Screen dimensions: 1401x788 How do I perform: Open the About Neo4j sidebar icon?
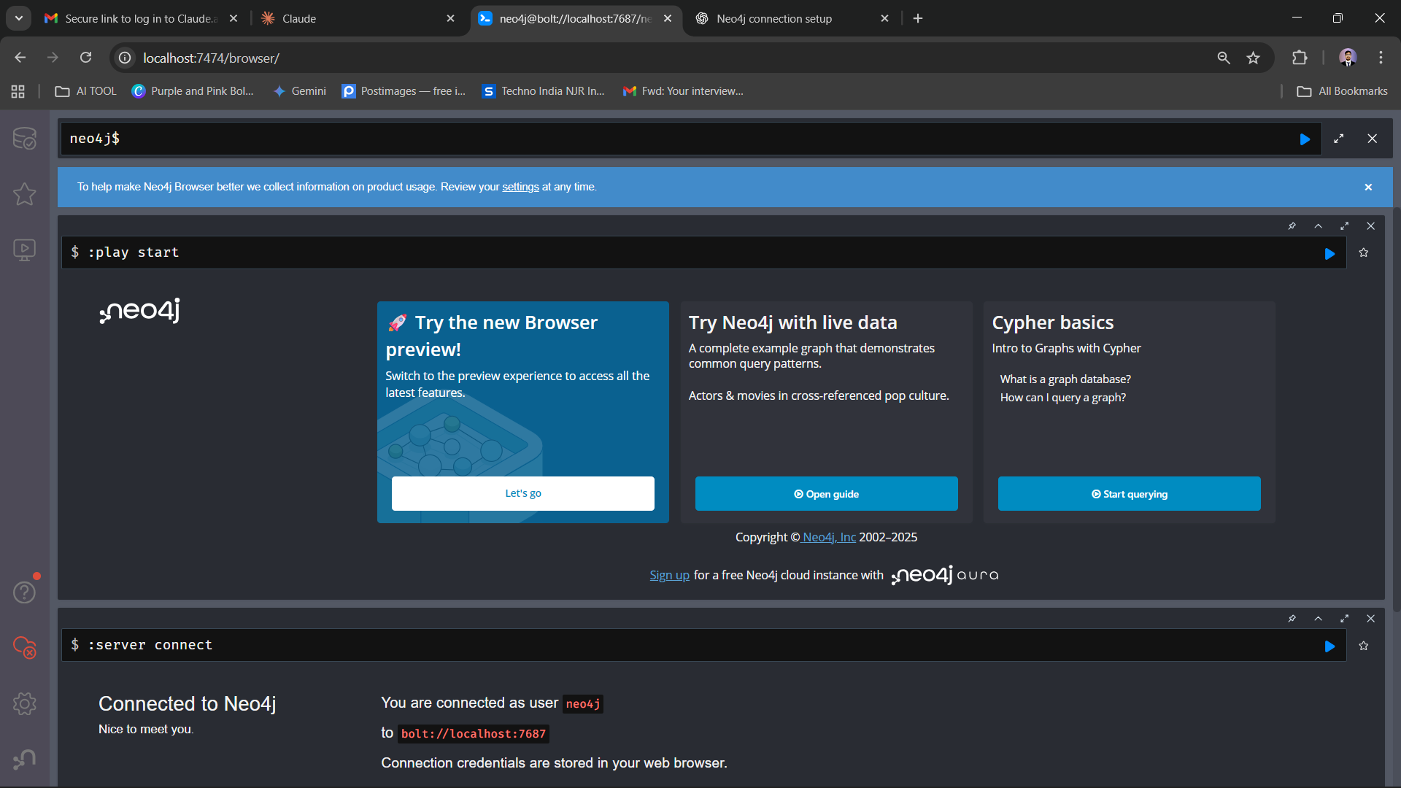point(25,760)
